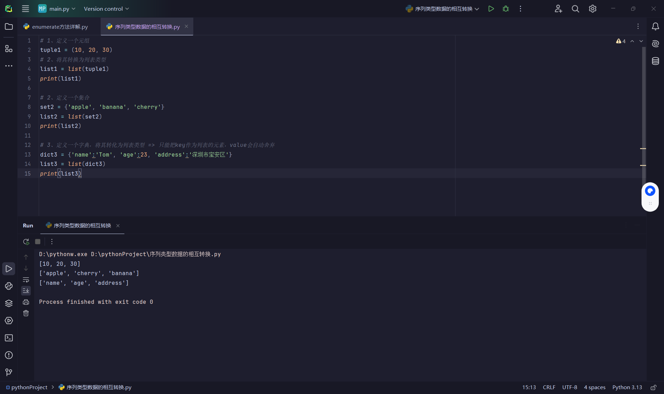This screenshot has width=664, height=394.
Task: Open the Database tool window
Action: click(655, 61)
